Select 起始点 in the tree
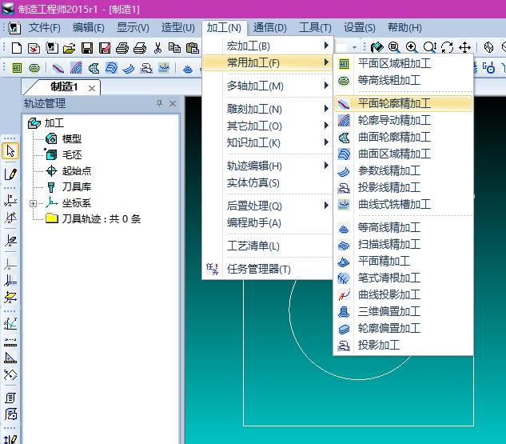Image resolution: width=506 pixels, height=444 pixels. pyautogui.click(x=77, y=171)
